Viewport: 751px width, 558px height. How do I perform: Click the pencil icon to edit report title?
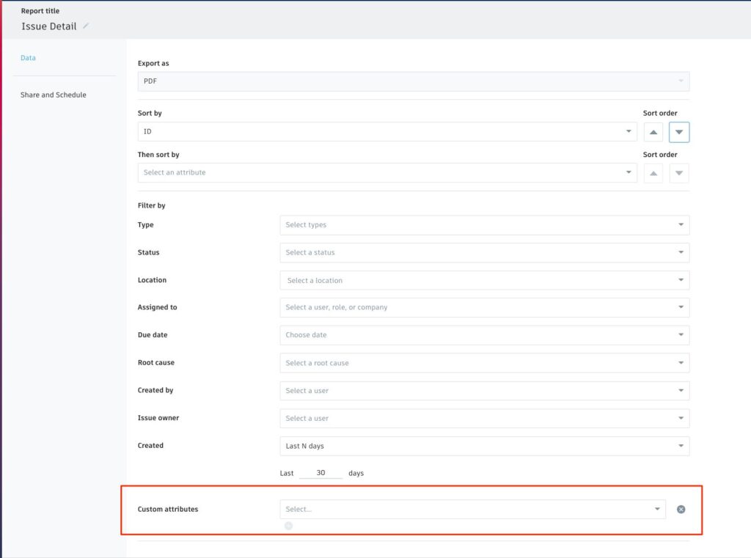coord(87,26)
